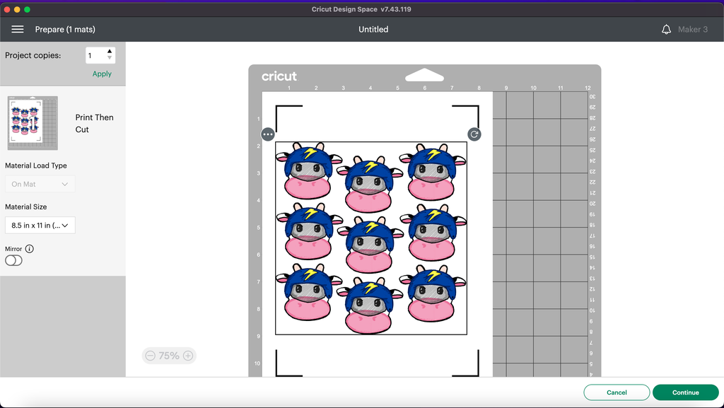Image resolution: width=724 pixels, height=408 pixels.
Task: Open the Material Load Type dropdown
Action: coord(40,185)
